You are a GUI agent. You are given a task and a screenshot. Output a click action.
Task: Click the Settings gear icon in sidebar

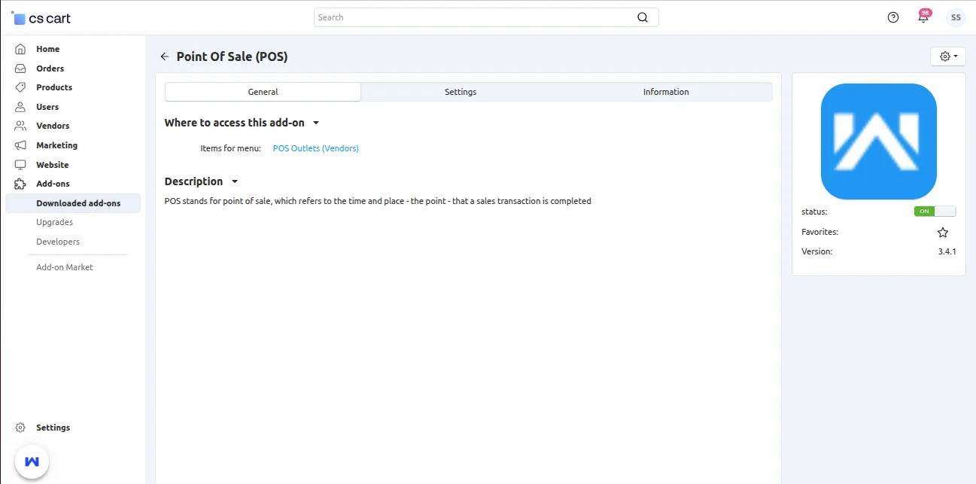[x=20, y=428]
